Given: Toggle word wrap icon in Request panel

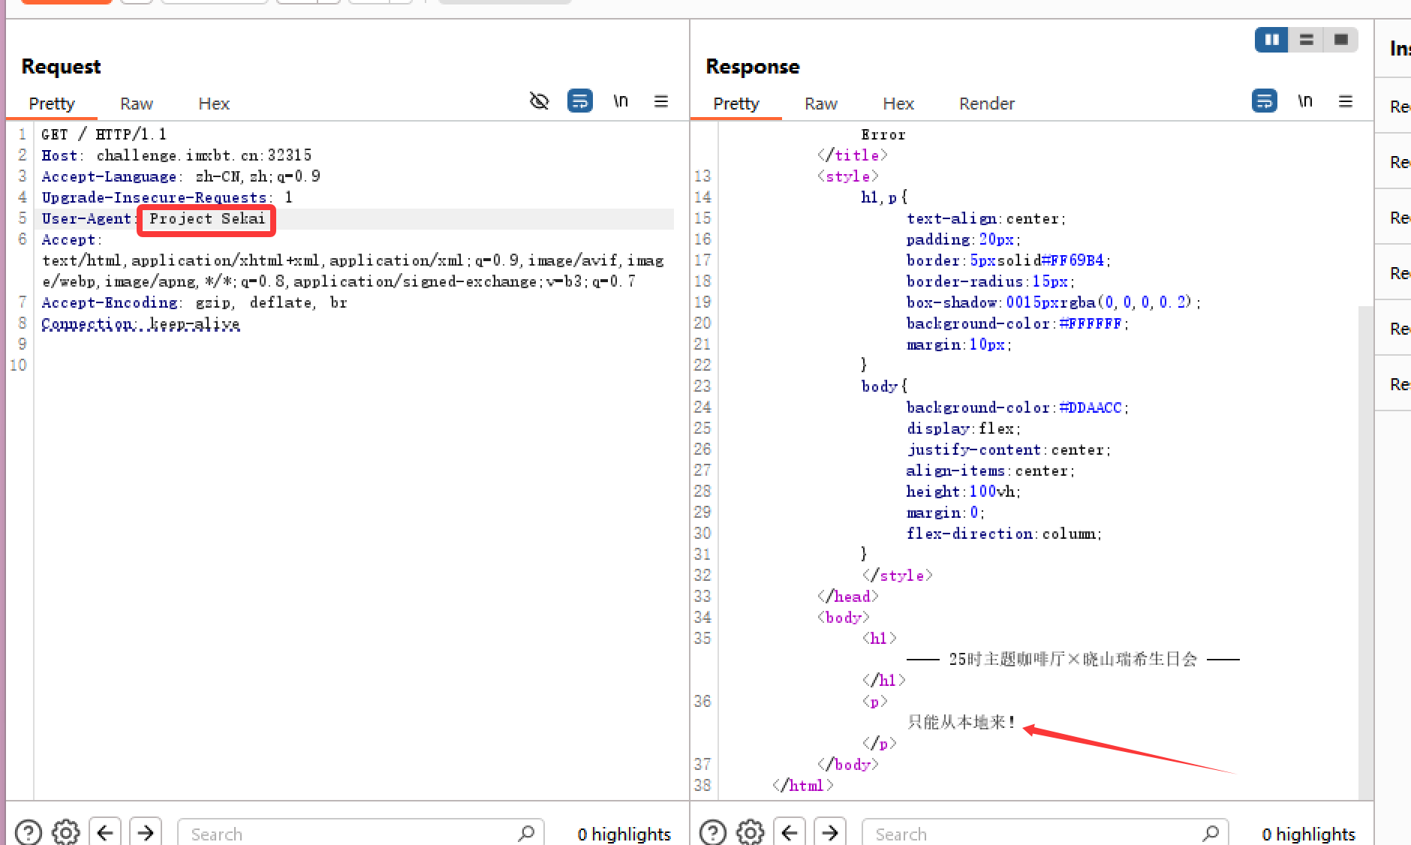Looking at the screenshot, I should pyautogui.click(x=579, y=101).
